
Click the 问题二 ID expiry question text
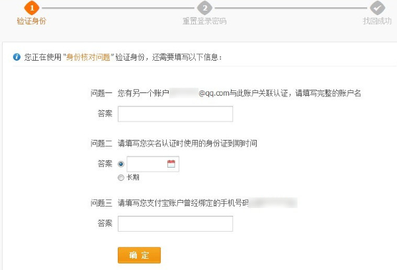tap(187, 143)
